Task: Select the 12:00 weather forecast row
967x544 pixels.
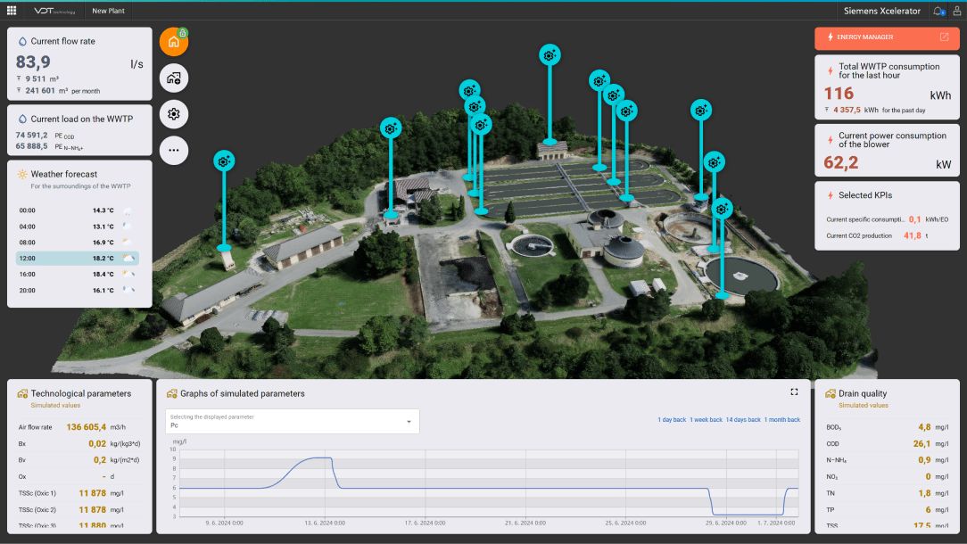Action: (x=77, y=258)
